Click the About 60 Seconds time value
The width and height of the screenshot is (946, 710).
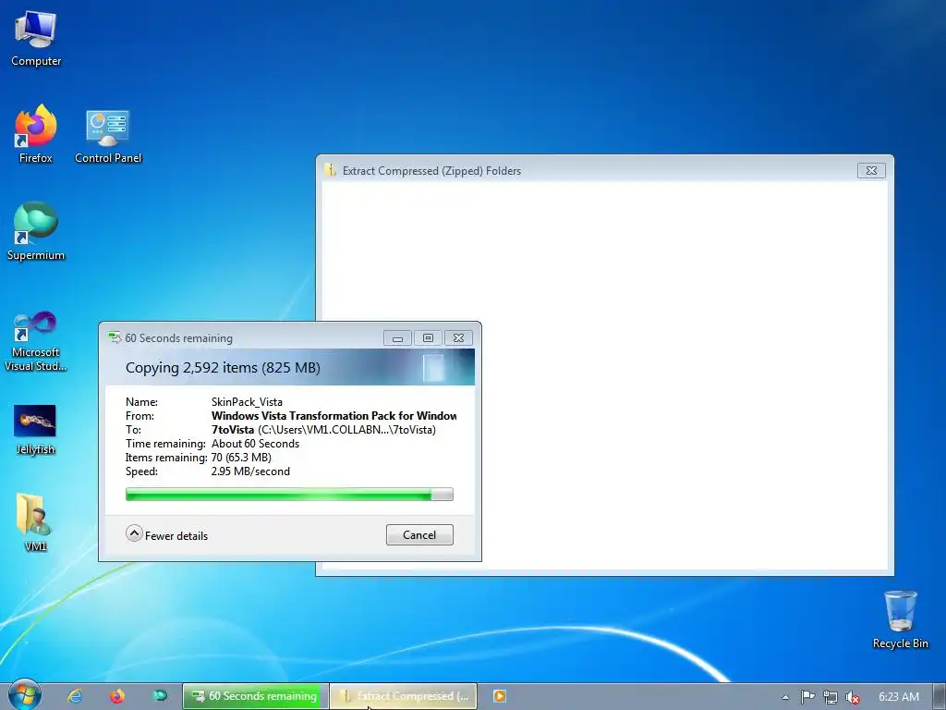tap(255, 444)
